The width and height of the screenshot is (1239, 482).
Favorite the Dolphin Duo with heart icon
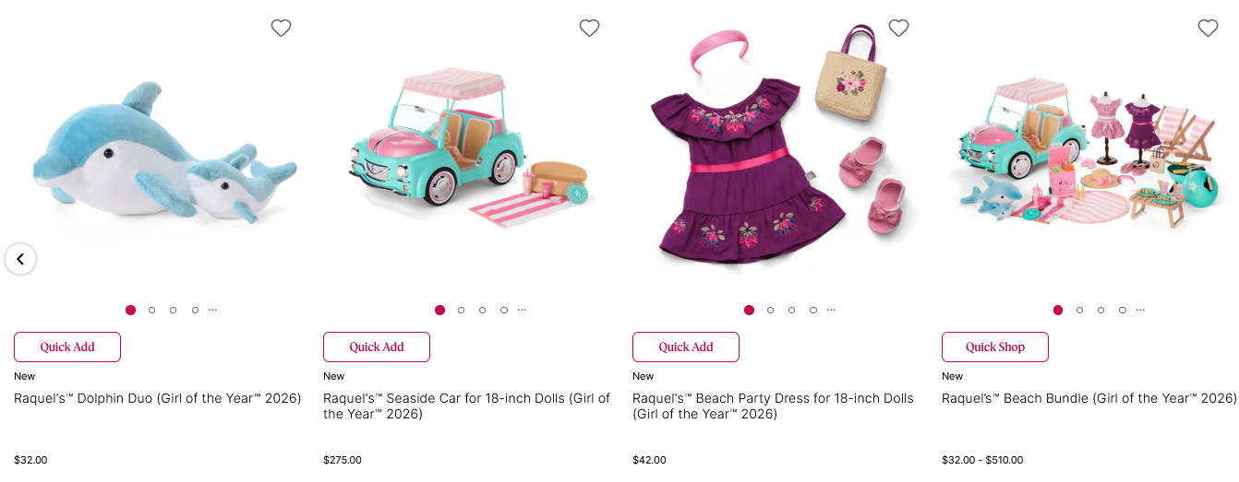(x=281, y=29)
